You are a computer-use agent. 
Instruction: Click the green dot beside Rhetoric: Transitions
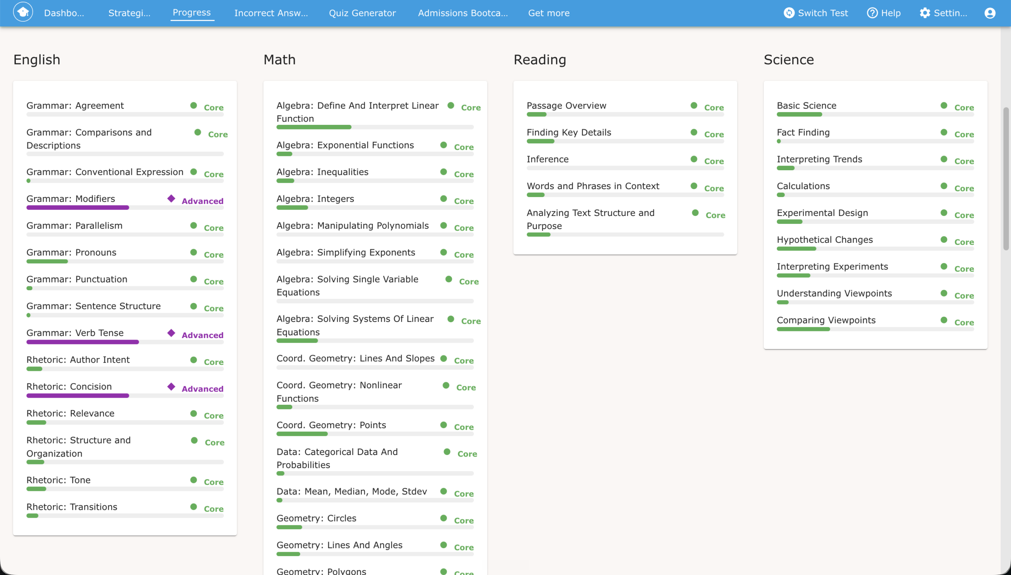tap(194, 507)
